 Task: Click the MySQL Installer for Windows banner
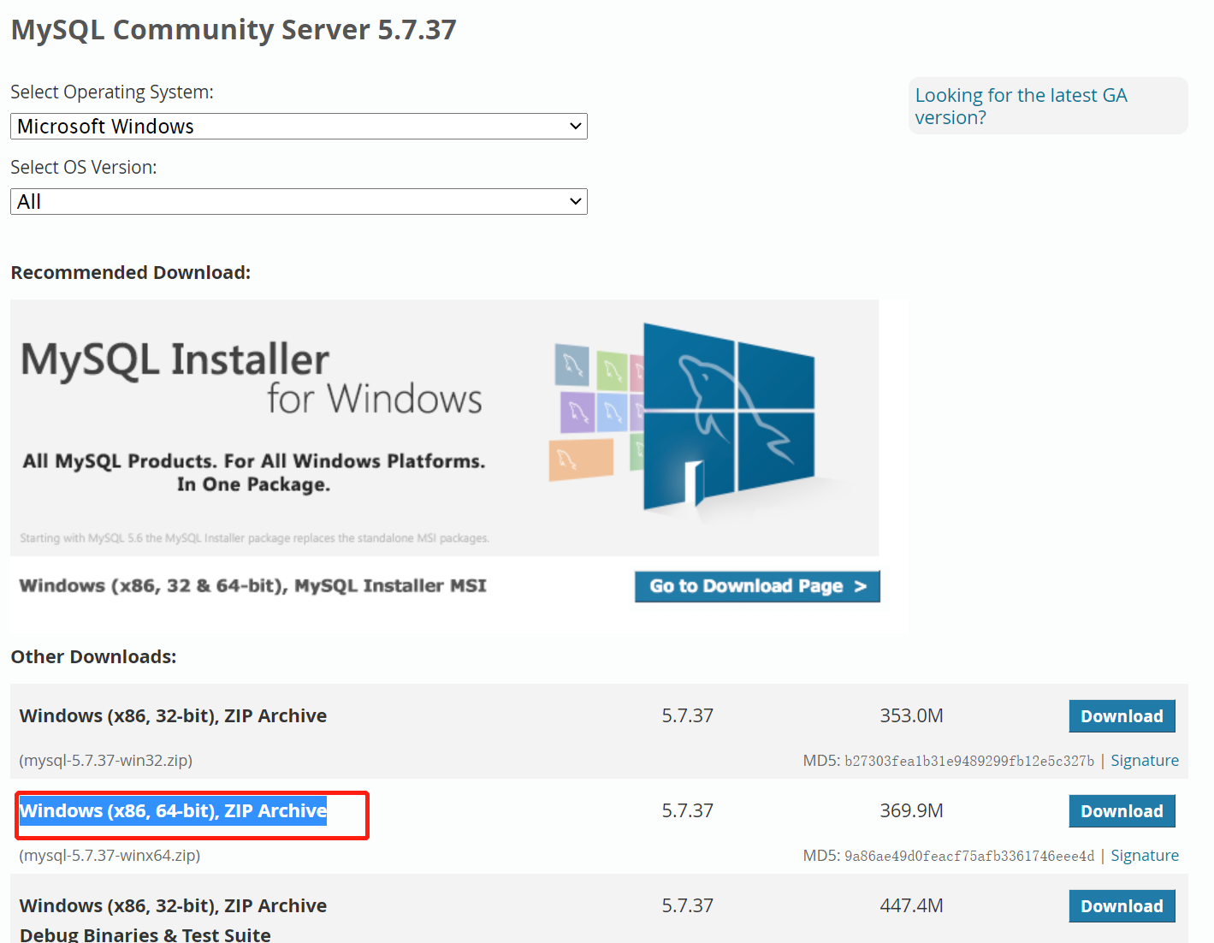pyautogui.click(x=444, y=428)
